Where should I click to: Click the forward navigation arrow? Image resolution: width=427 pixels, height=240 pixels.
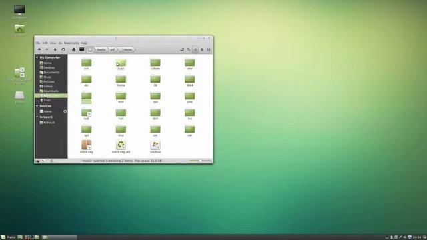47,49
